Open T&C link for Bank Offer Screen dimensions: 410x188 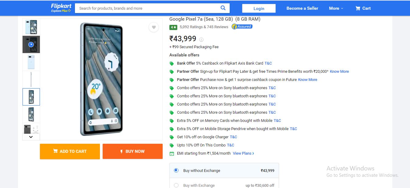click(268, 63)
